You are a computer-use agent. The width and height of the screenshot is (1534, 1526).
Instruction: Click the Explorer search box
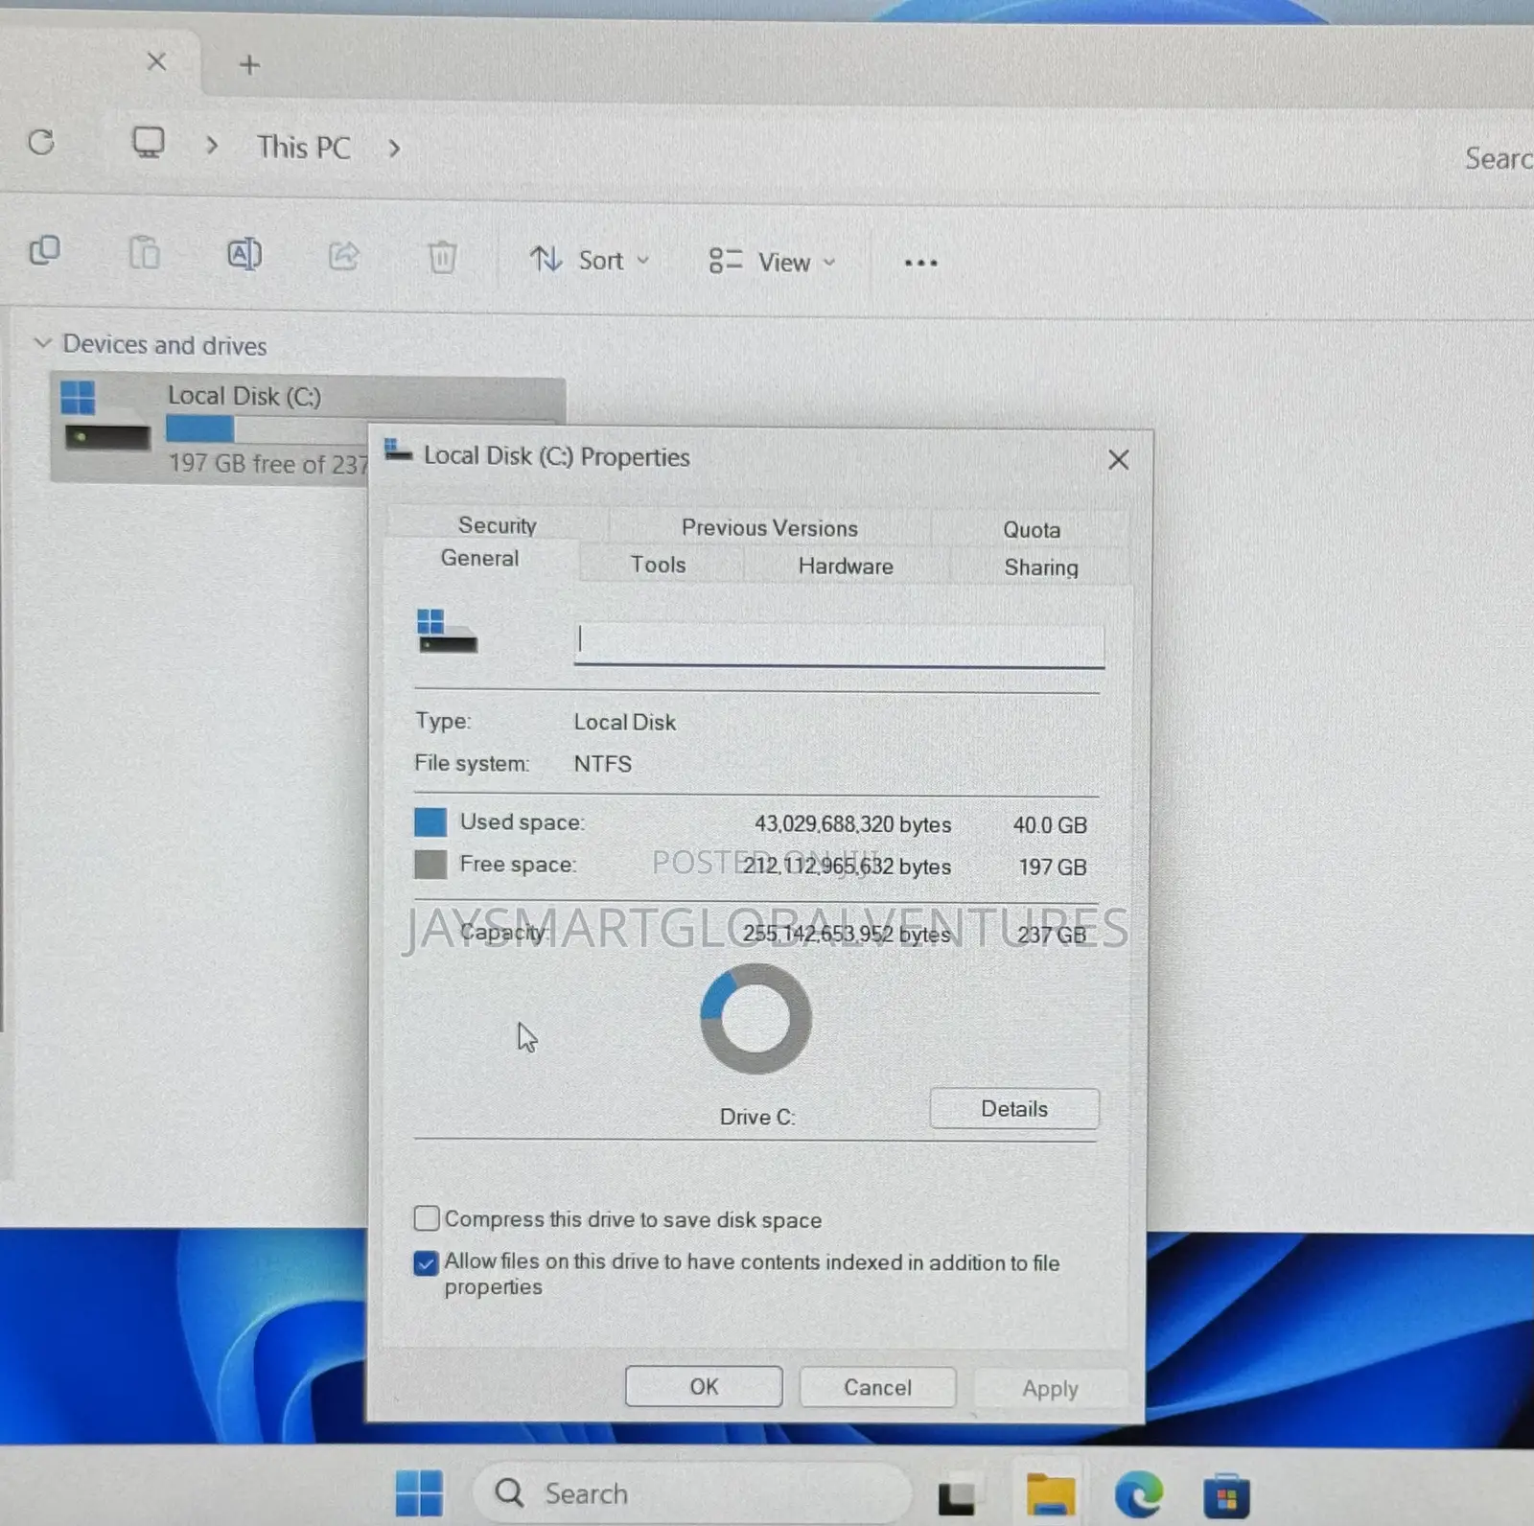coord(1498,158)
